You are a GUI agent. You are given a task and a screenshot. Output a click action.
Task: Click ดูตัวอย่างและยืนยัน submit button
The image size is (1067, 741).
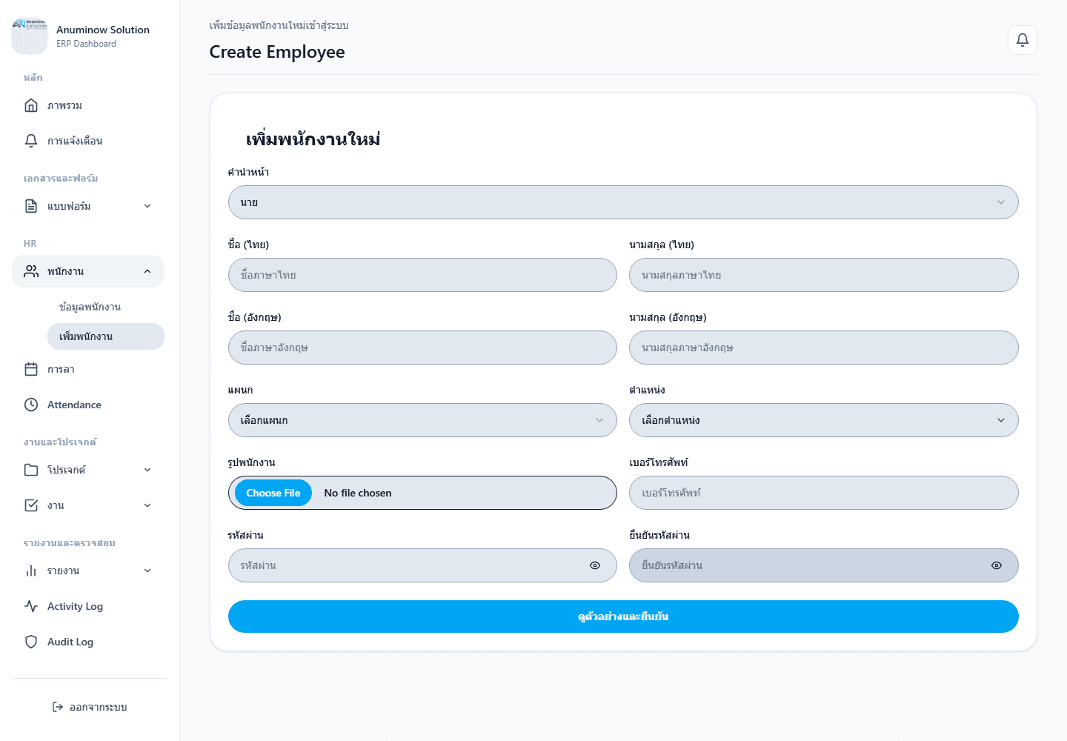tap(623, 617)
